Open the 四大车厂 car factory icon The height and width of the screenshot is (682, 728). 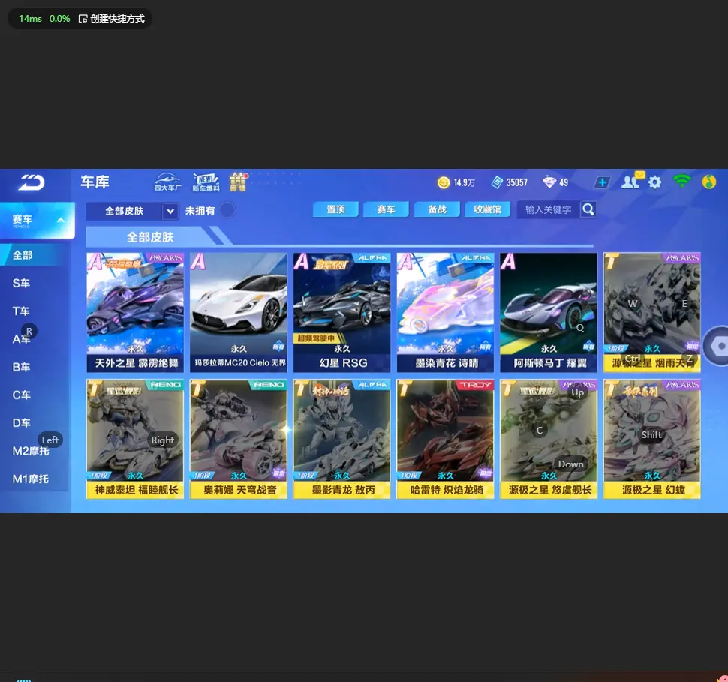[x=167, y=182]
